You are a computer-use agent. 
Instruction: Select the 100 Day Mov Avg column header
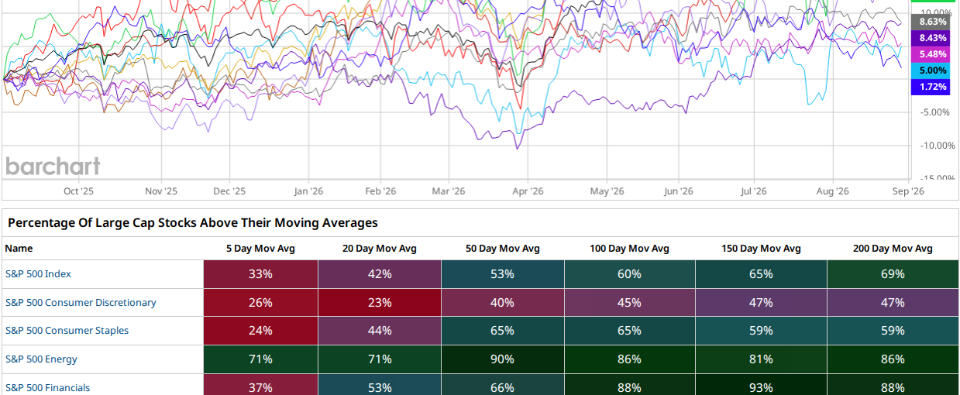tap(629, 249)
